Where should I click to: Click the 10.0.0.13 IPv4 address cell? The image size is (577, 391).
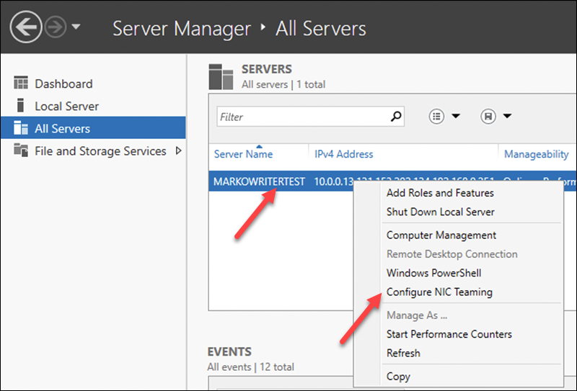[x=334, y=181]
